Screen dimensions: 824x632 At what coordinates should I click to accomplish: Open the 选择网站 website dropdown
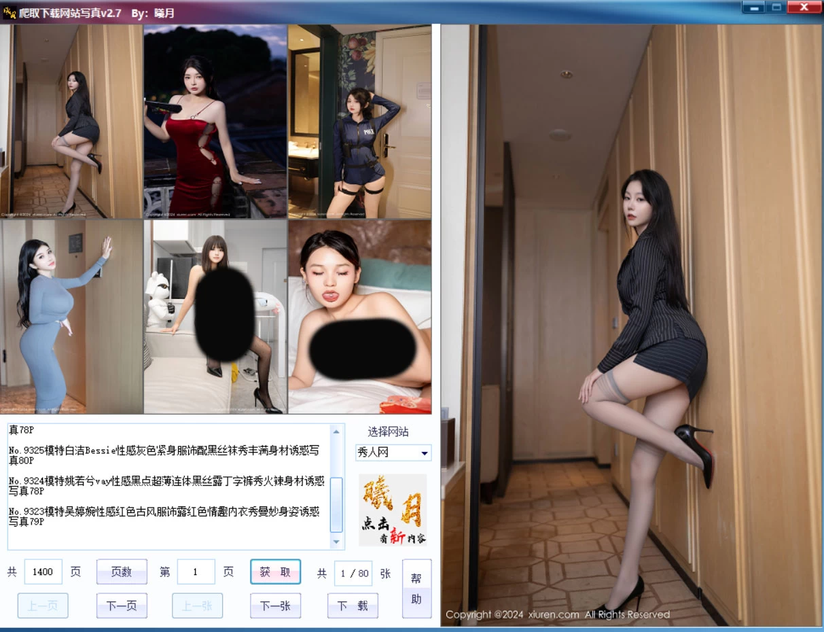click(425, 453)
